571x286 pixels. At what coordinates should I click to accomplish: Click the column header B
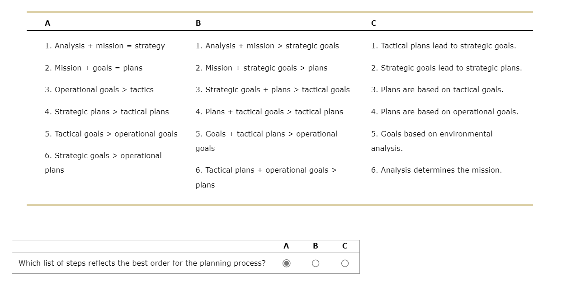click(x=197, y=23)
